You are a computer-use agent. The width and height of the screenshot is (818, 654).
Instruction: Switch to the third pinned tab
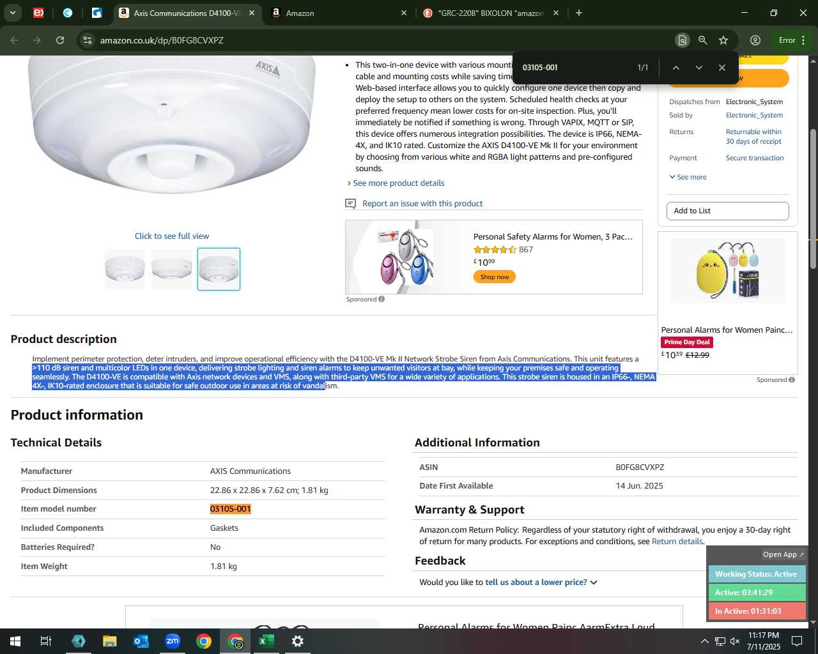(97, 13)
